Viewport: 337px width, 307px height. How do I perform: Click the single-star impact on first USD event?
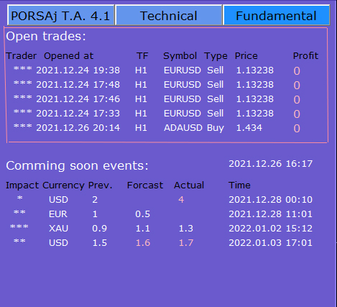pyautogui.click(x=20, y=198)
